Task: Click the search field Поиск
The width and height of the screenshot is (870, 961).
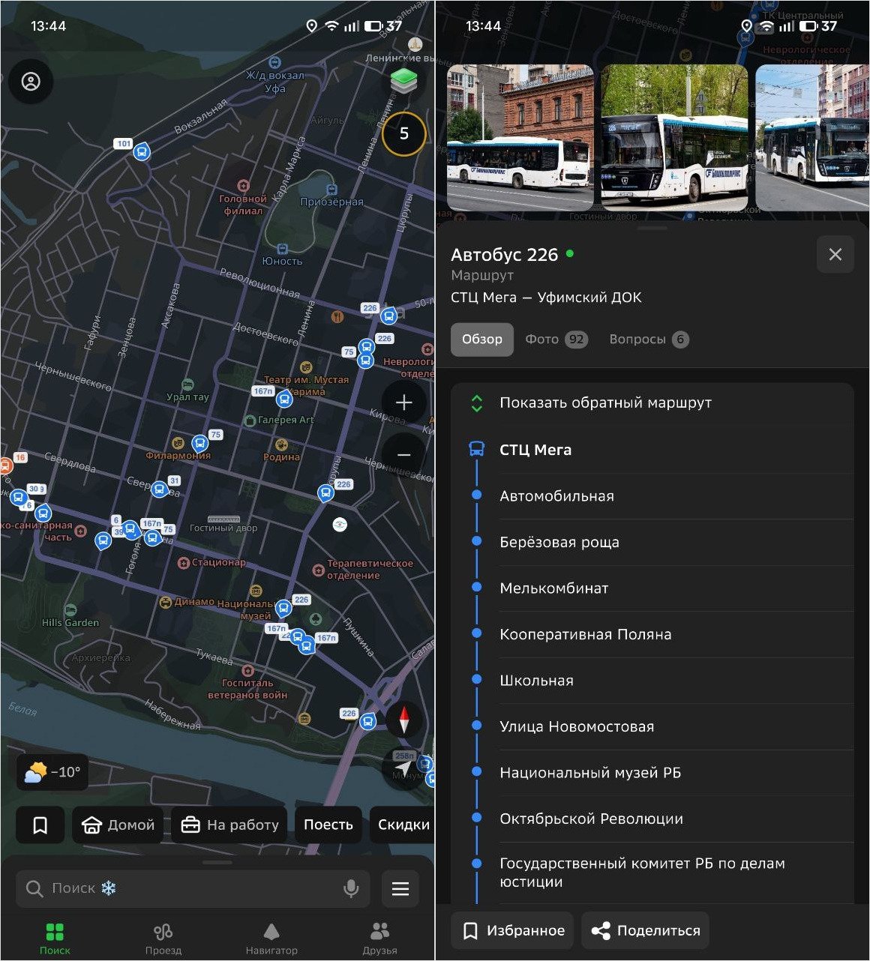Action: coord(187,889)
